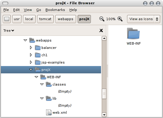Open the Help menu
163x118 pixels.
tap(73, 10)
